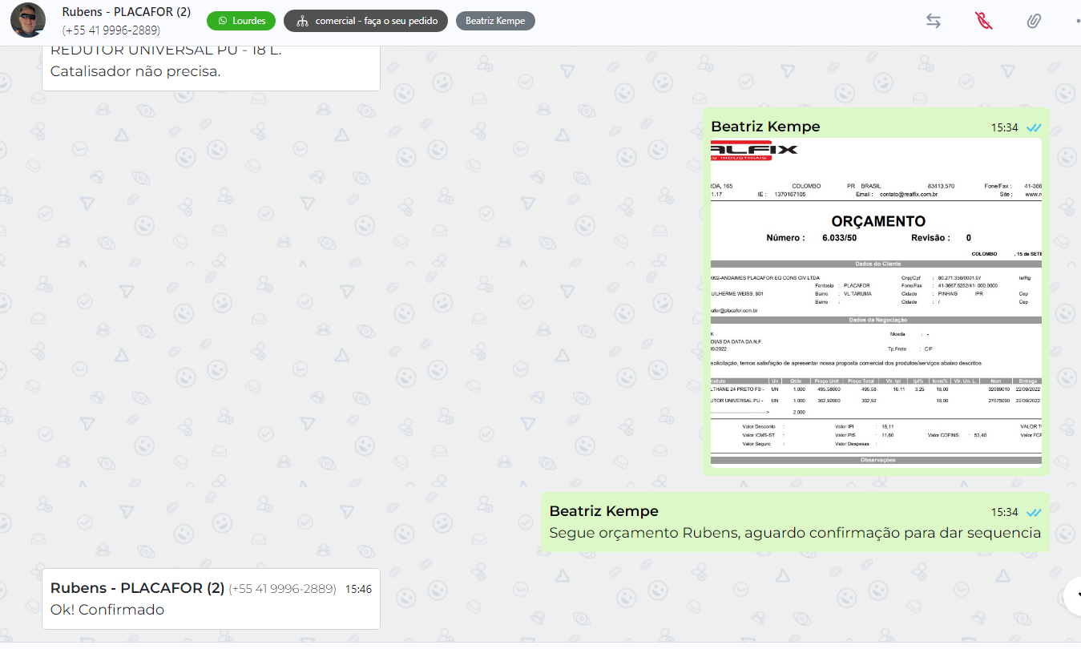Select the green Lourdes WhatsApp tag

point(241,21)
